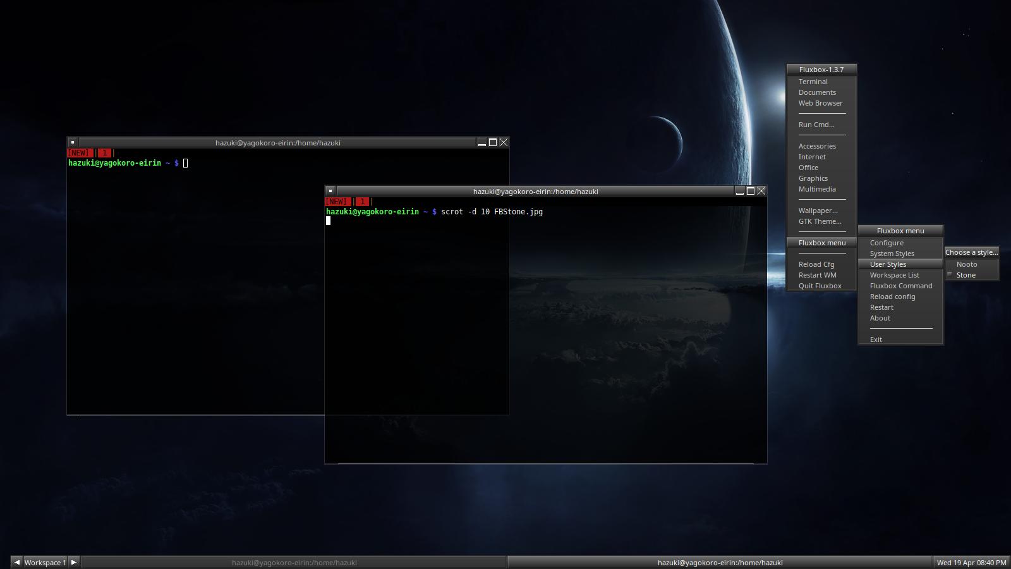Open the Wallpaper... entry
This screenshot has height=569, width=1011.
tap(821, 211)
